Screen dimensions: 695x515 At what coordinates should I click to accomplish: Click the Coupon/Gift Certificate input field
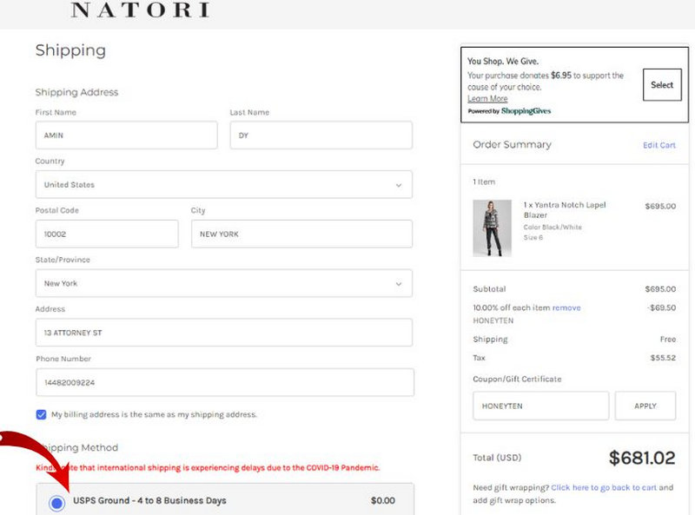[540, 406]
